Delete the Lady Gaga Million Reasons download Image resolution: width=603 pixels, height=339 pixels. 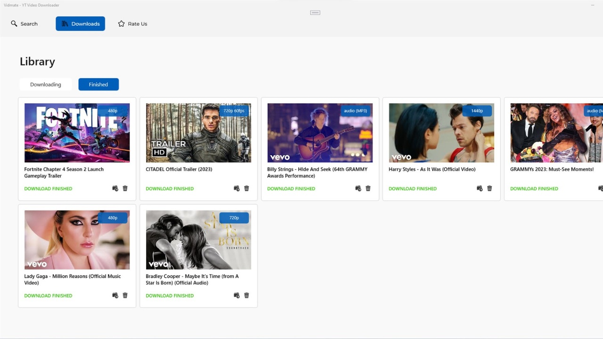125,295
